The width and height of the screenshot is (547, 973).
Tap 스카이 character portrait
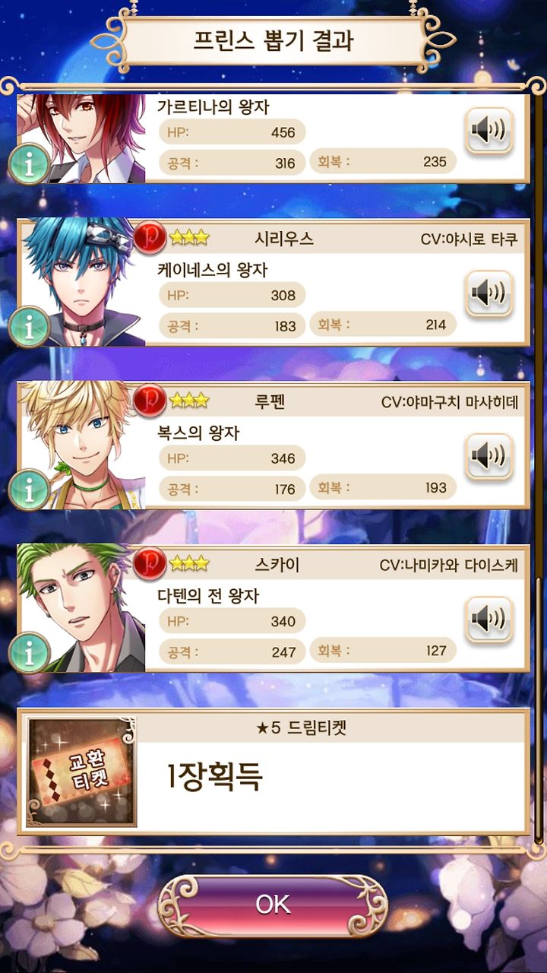82,608
